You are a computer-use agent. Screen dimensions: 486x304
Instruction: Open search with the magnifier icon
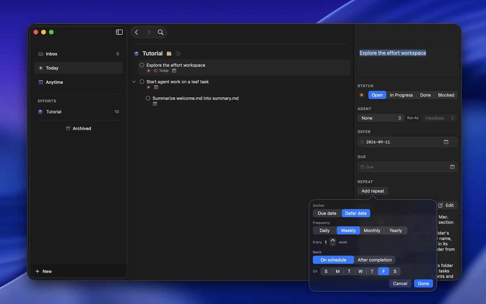point(160,32)
